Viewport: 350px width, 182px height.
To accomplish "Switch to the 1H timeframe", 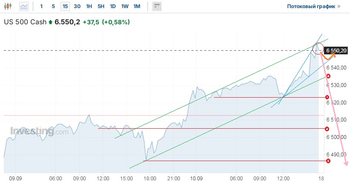I will [x=89, y=6].
